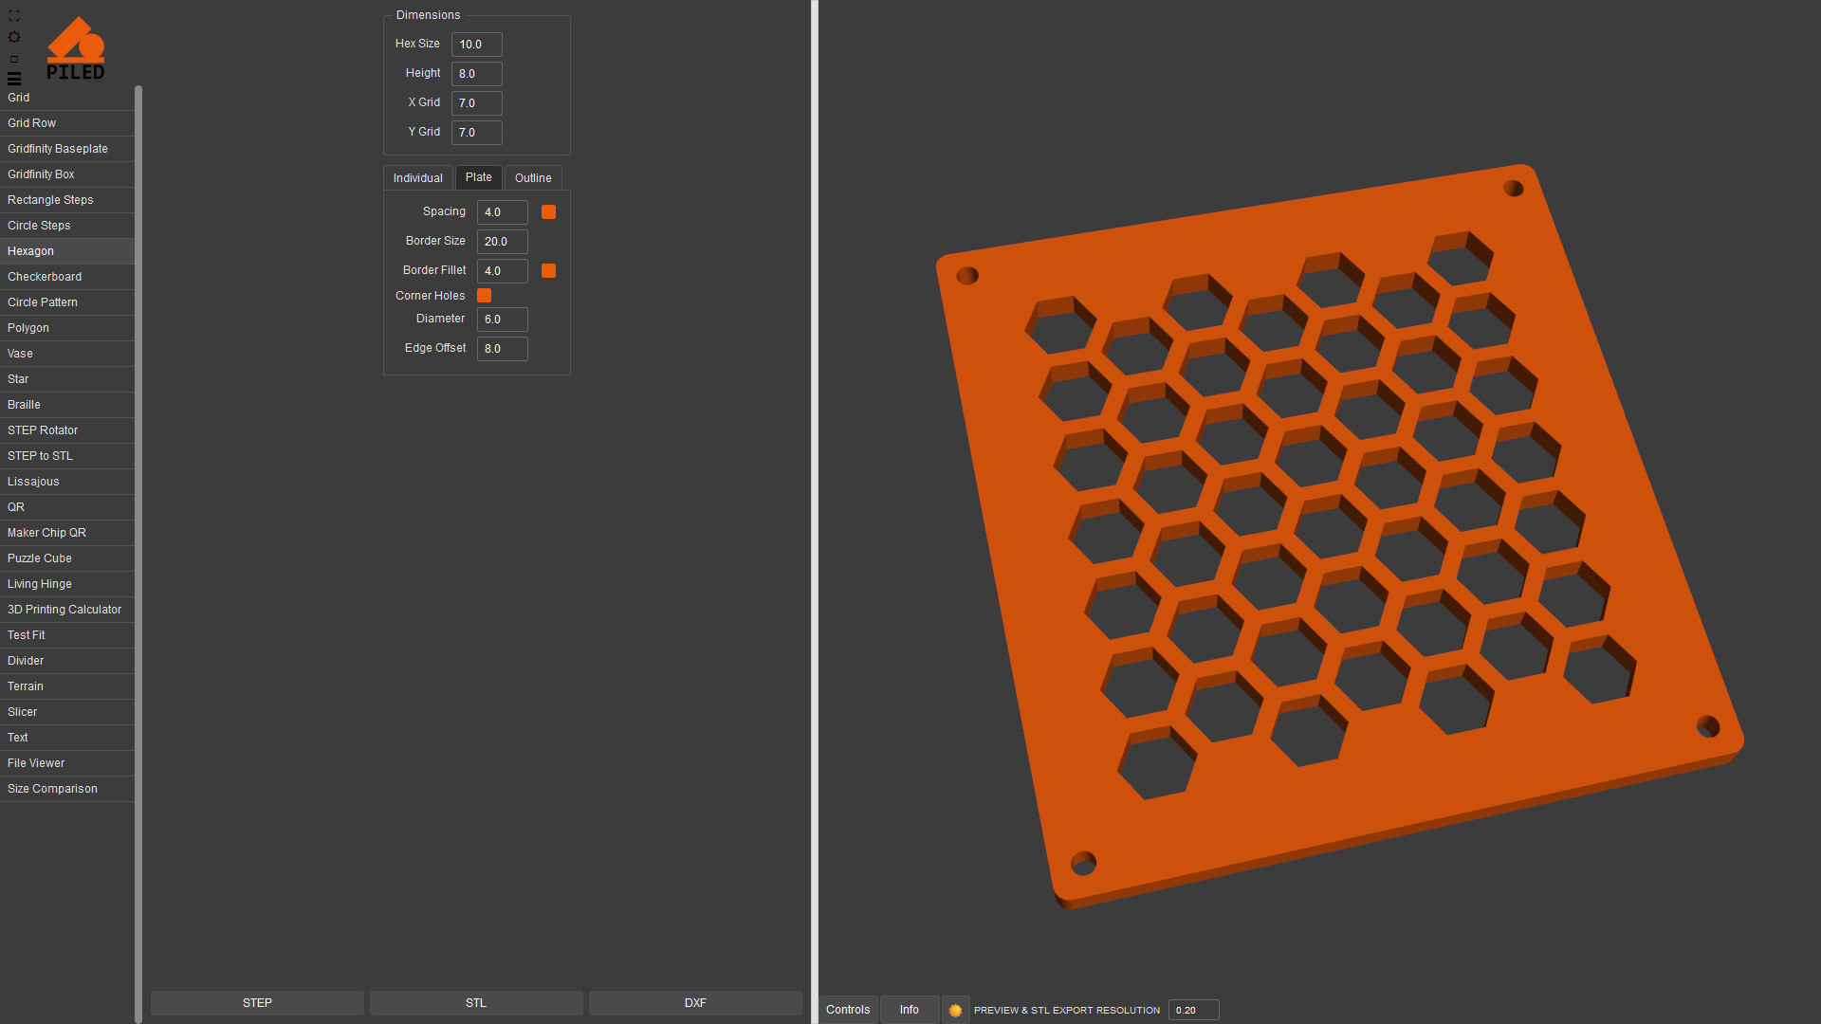The height and width of the screenshot is (1024, 1821).
Task: Switch to the Outline tab
Action: [x=533, y=178]
